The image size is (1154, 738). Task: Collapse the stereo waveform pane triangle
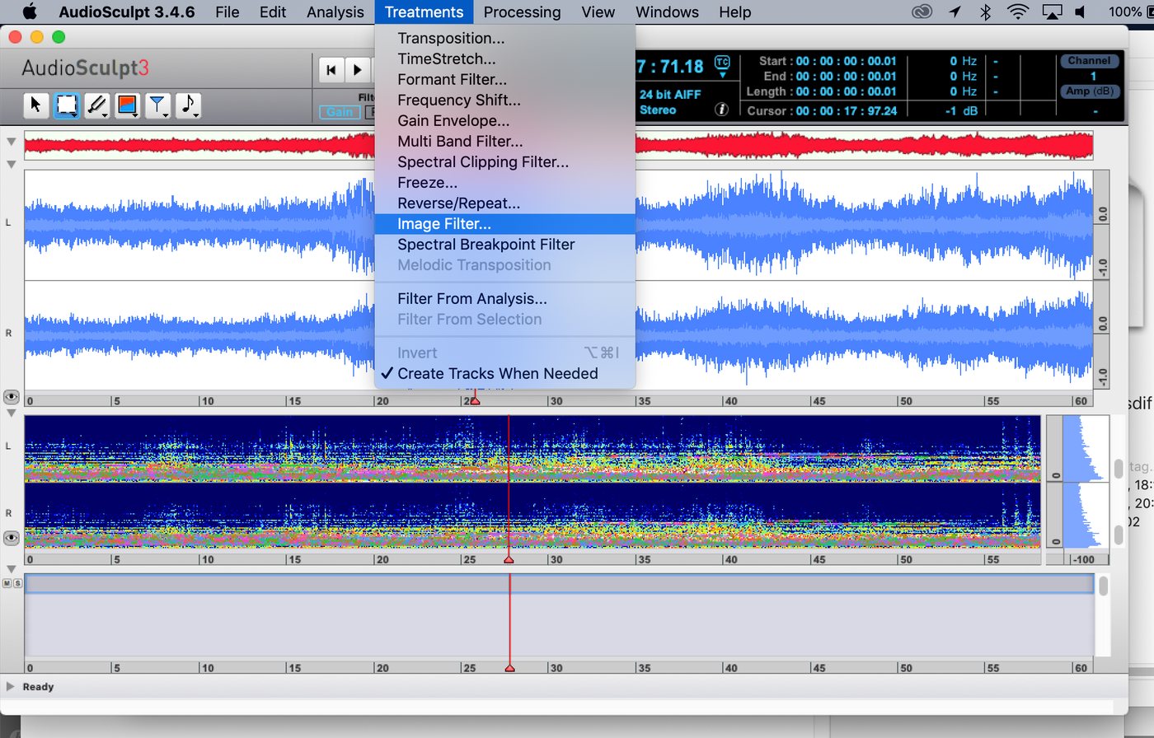click(x=12, y=165)
